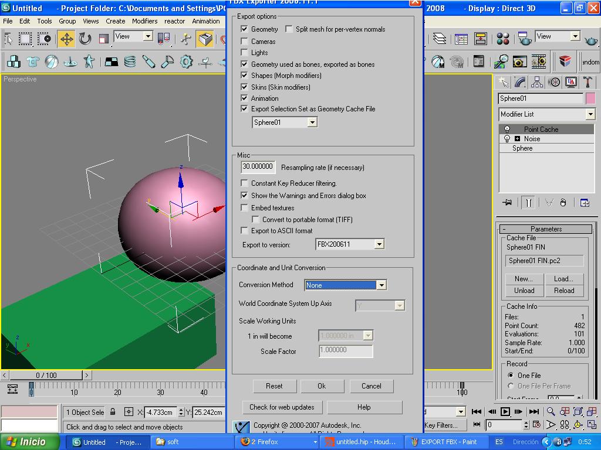601x450 pixels.
Task: Select One File record radio button
Action: tap(511, 376)
